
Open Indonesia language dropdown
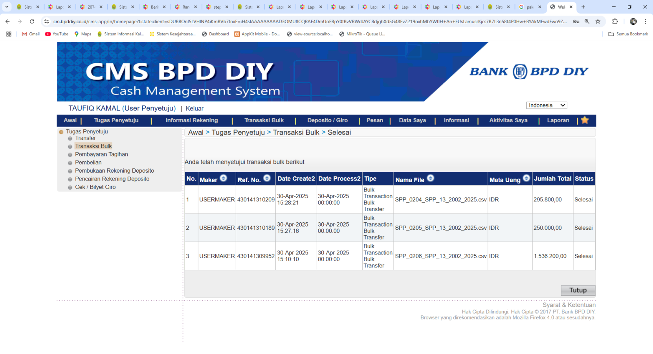[x=547, y=105]
